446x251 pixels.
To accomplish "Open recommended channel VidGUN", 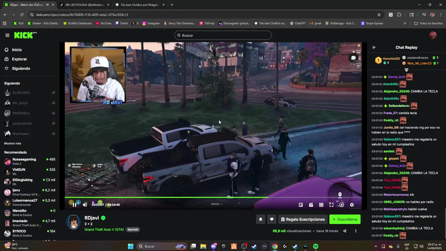I will [x=30, y=172].
